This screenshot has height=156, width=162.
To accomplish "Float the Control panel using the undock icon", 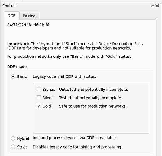I will [152, 6].
